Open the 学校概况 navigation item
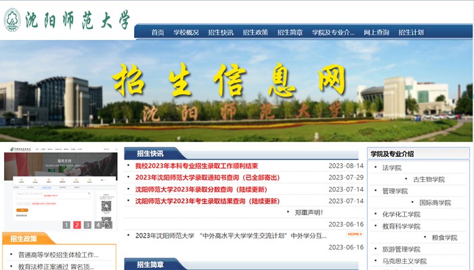The image size is (474, 270). [186, 32]
